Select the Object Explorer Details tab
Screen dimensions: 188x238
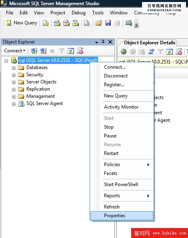click(x=149, y=43)
